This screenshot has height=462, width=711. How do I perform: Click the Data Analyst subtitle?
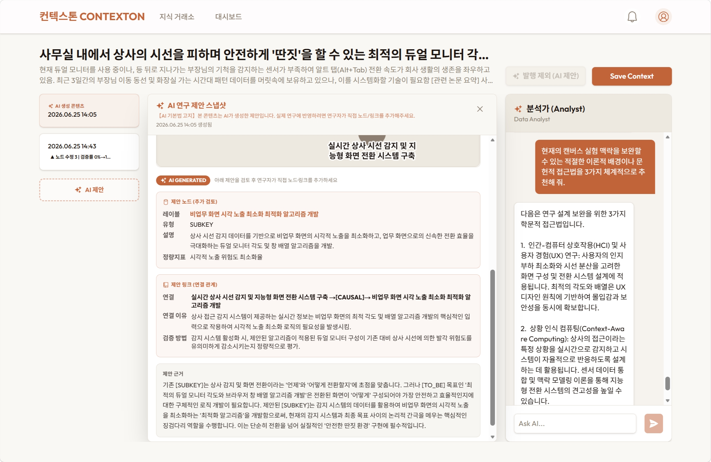pyautogui.click(x=532, y=119)
